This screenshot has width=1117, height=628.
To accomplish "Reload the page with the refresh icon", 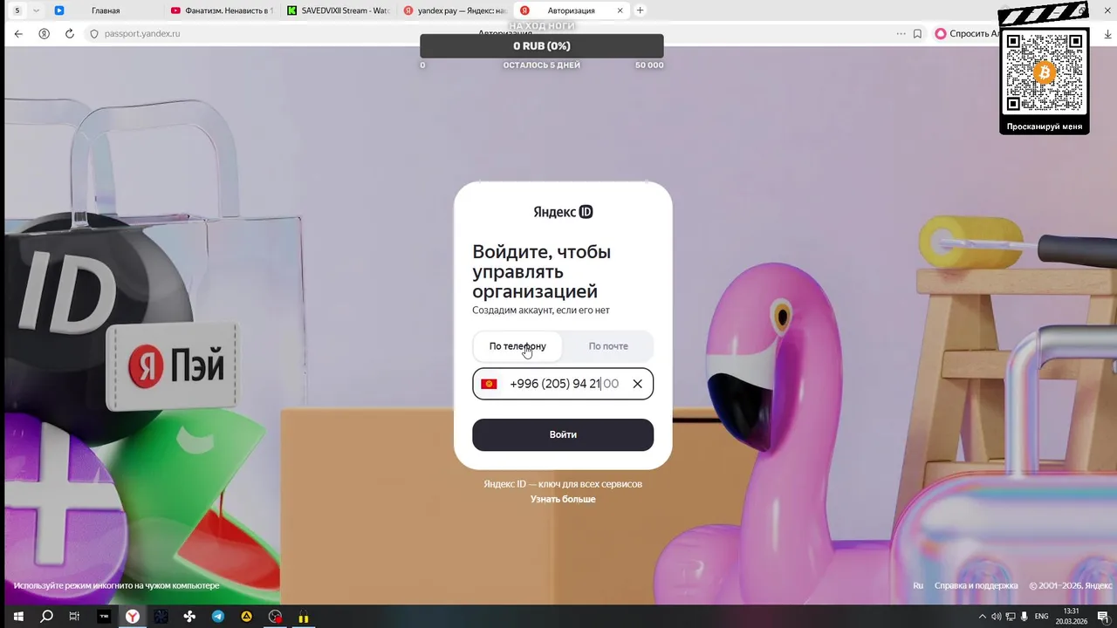I will pyautogui.click(x=69, y=33).
